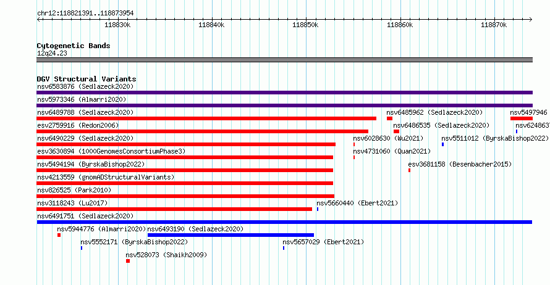Screen dimensions: 550x285
Task: Select the tiny blue nsv5552171 marker
Action: tap(82, 248)
